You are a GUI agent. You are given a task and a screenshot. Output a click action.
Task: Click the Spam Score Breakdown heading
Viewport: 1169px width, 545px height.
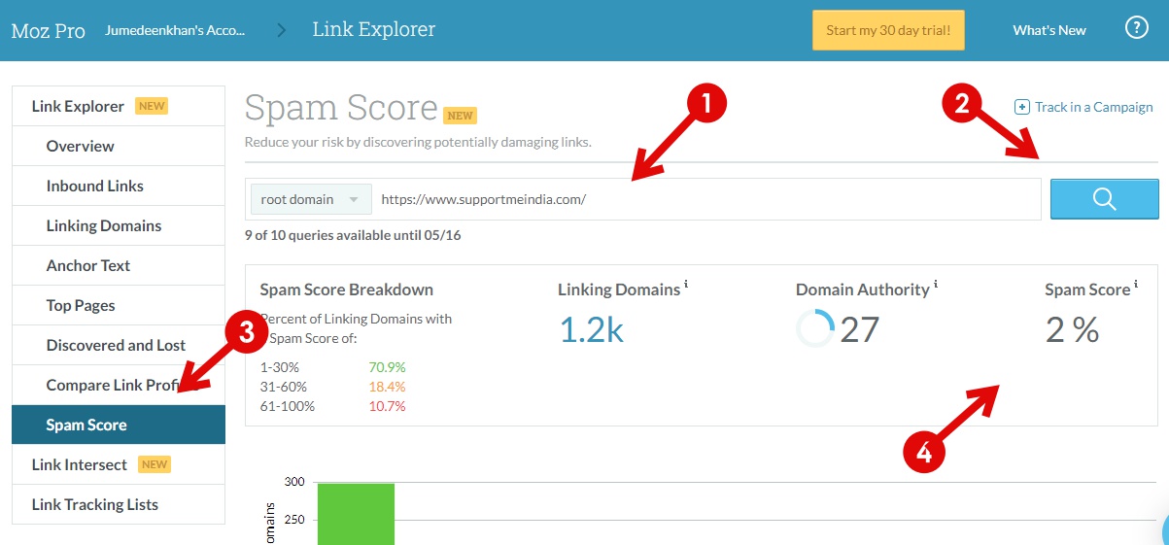tap(347, 290)
